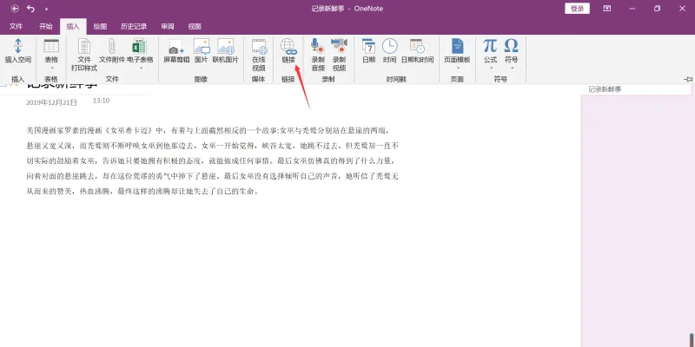Insert 日期和时间 stamp
The width and height of the screenshot is (695, 347).
pos(417,51)
